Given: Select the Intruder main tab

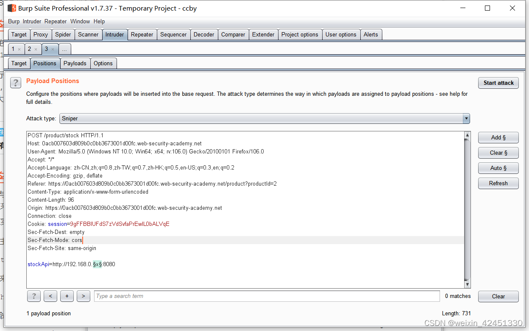Looking at the screenshot, I should (115, 35).
